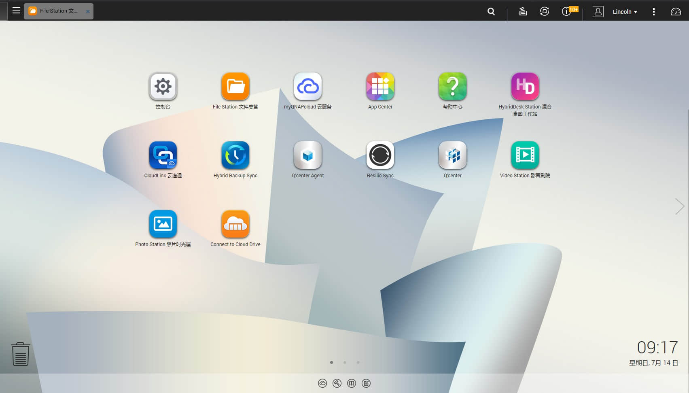689x393 pixels.
Task: Open event notifications with 10+ badge
Action: [x=569, y=11]
